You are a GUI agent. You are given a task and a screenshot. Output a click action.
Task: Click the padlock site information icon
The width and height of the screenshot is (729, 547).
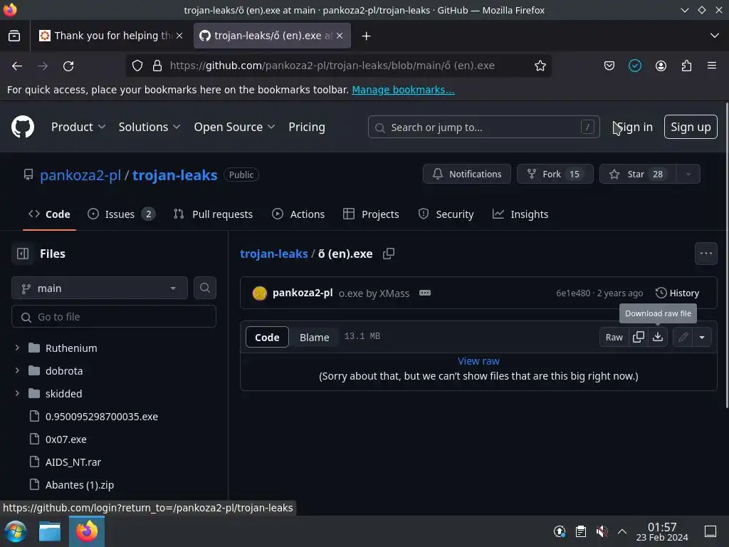157,66
